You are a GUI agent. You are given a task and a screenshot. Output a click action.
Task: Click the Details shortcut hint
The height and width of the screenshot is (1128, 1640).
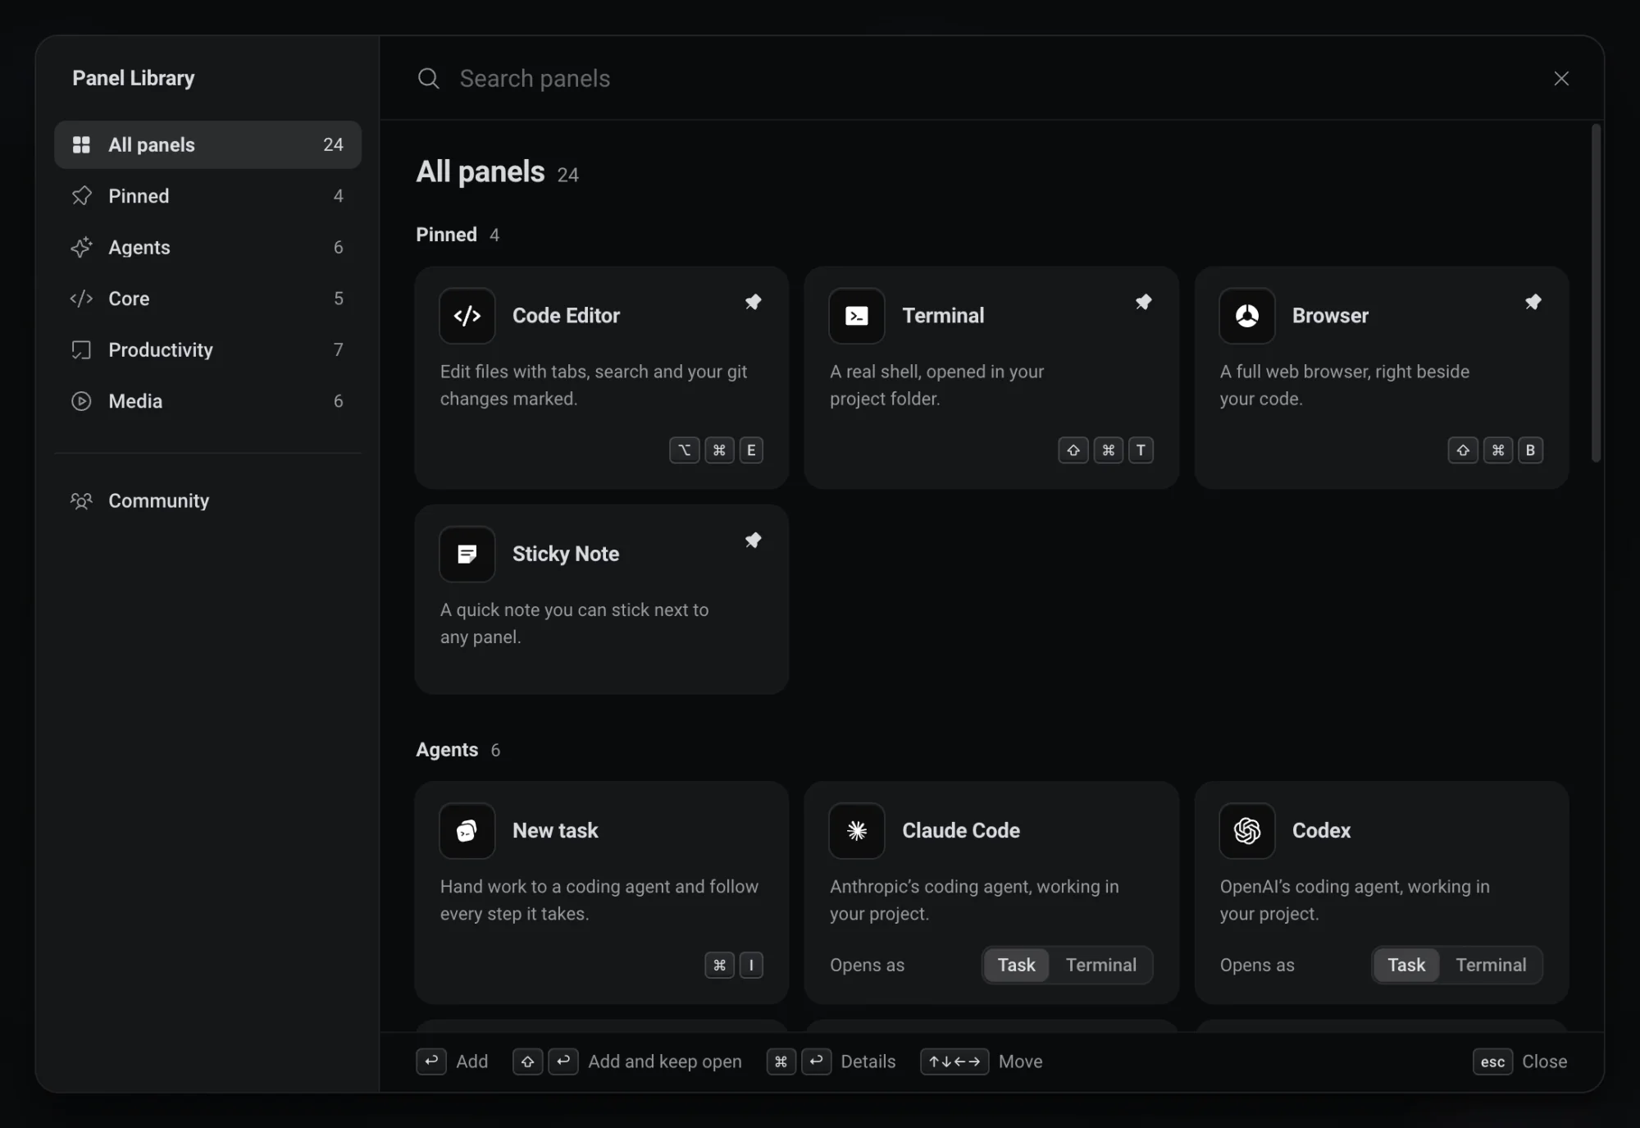(831, 1062)
